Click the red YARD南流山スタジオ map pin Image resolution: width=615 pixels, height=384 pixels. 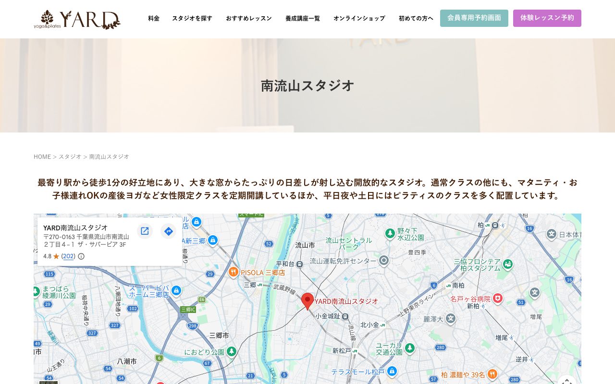(307, 301)
